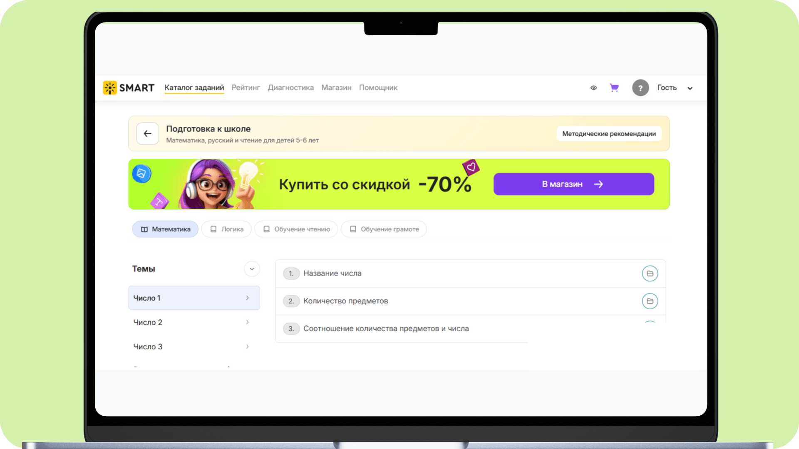Open Диагностика in the top menu
The image size is (799, 449).
[290, 88]
